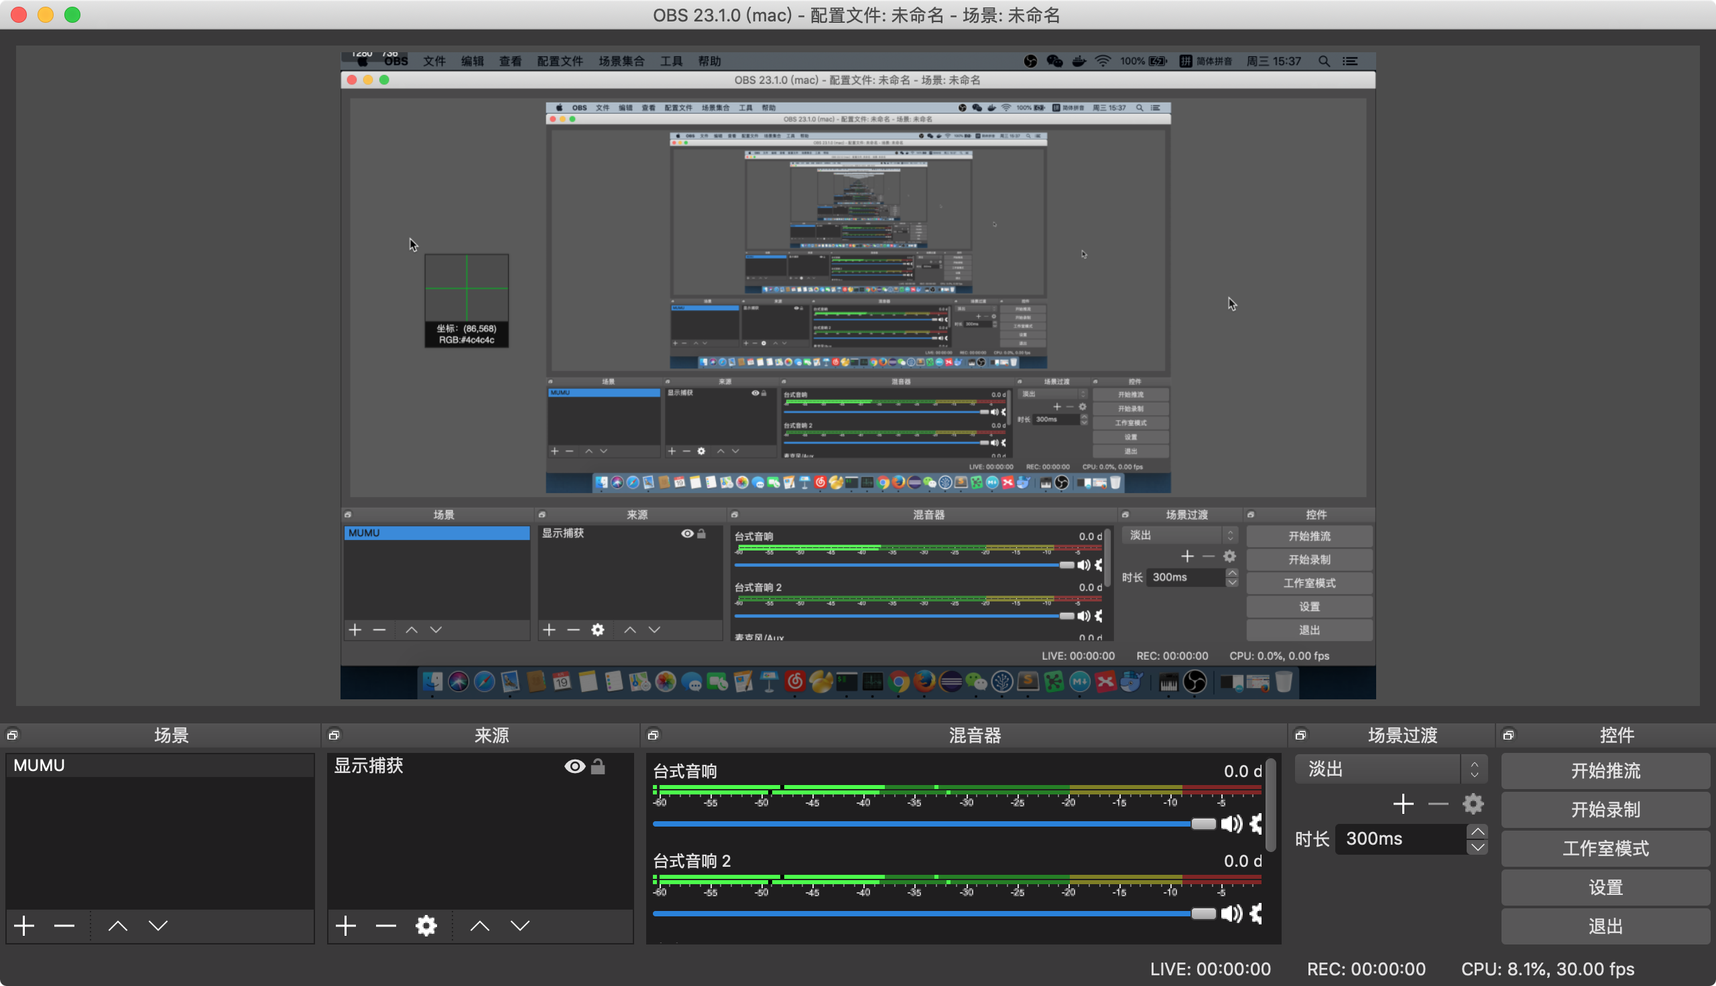Image resolution: width=1716 pixels, height=986 pixels.
Task: Click the CPU: 8.1%, 30.00 fps status text
Action: click(1547, 969)
